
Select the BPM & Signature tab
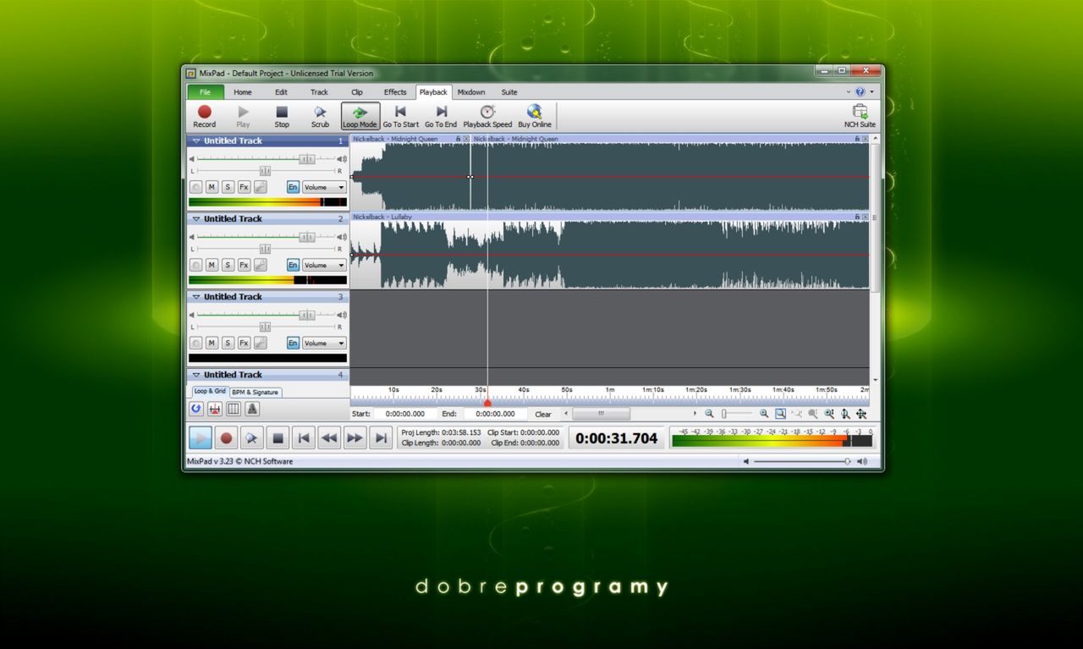click(256, 393)
